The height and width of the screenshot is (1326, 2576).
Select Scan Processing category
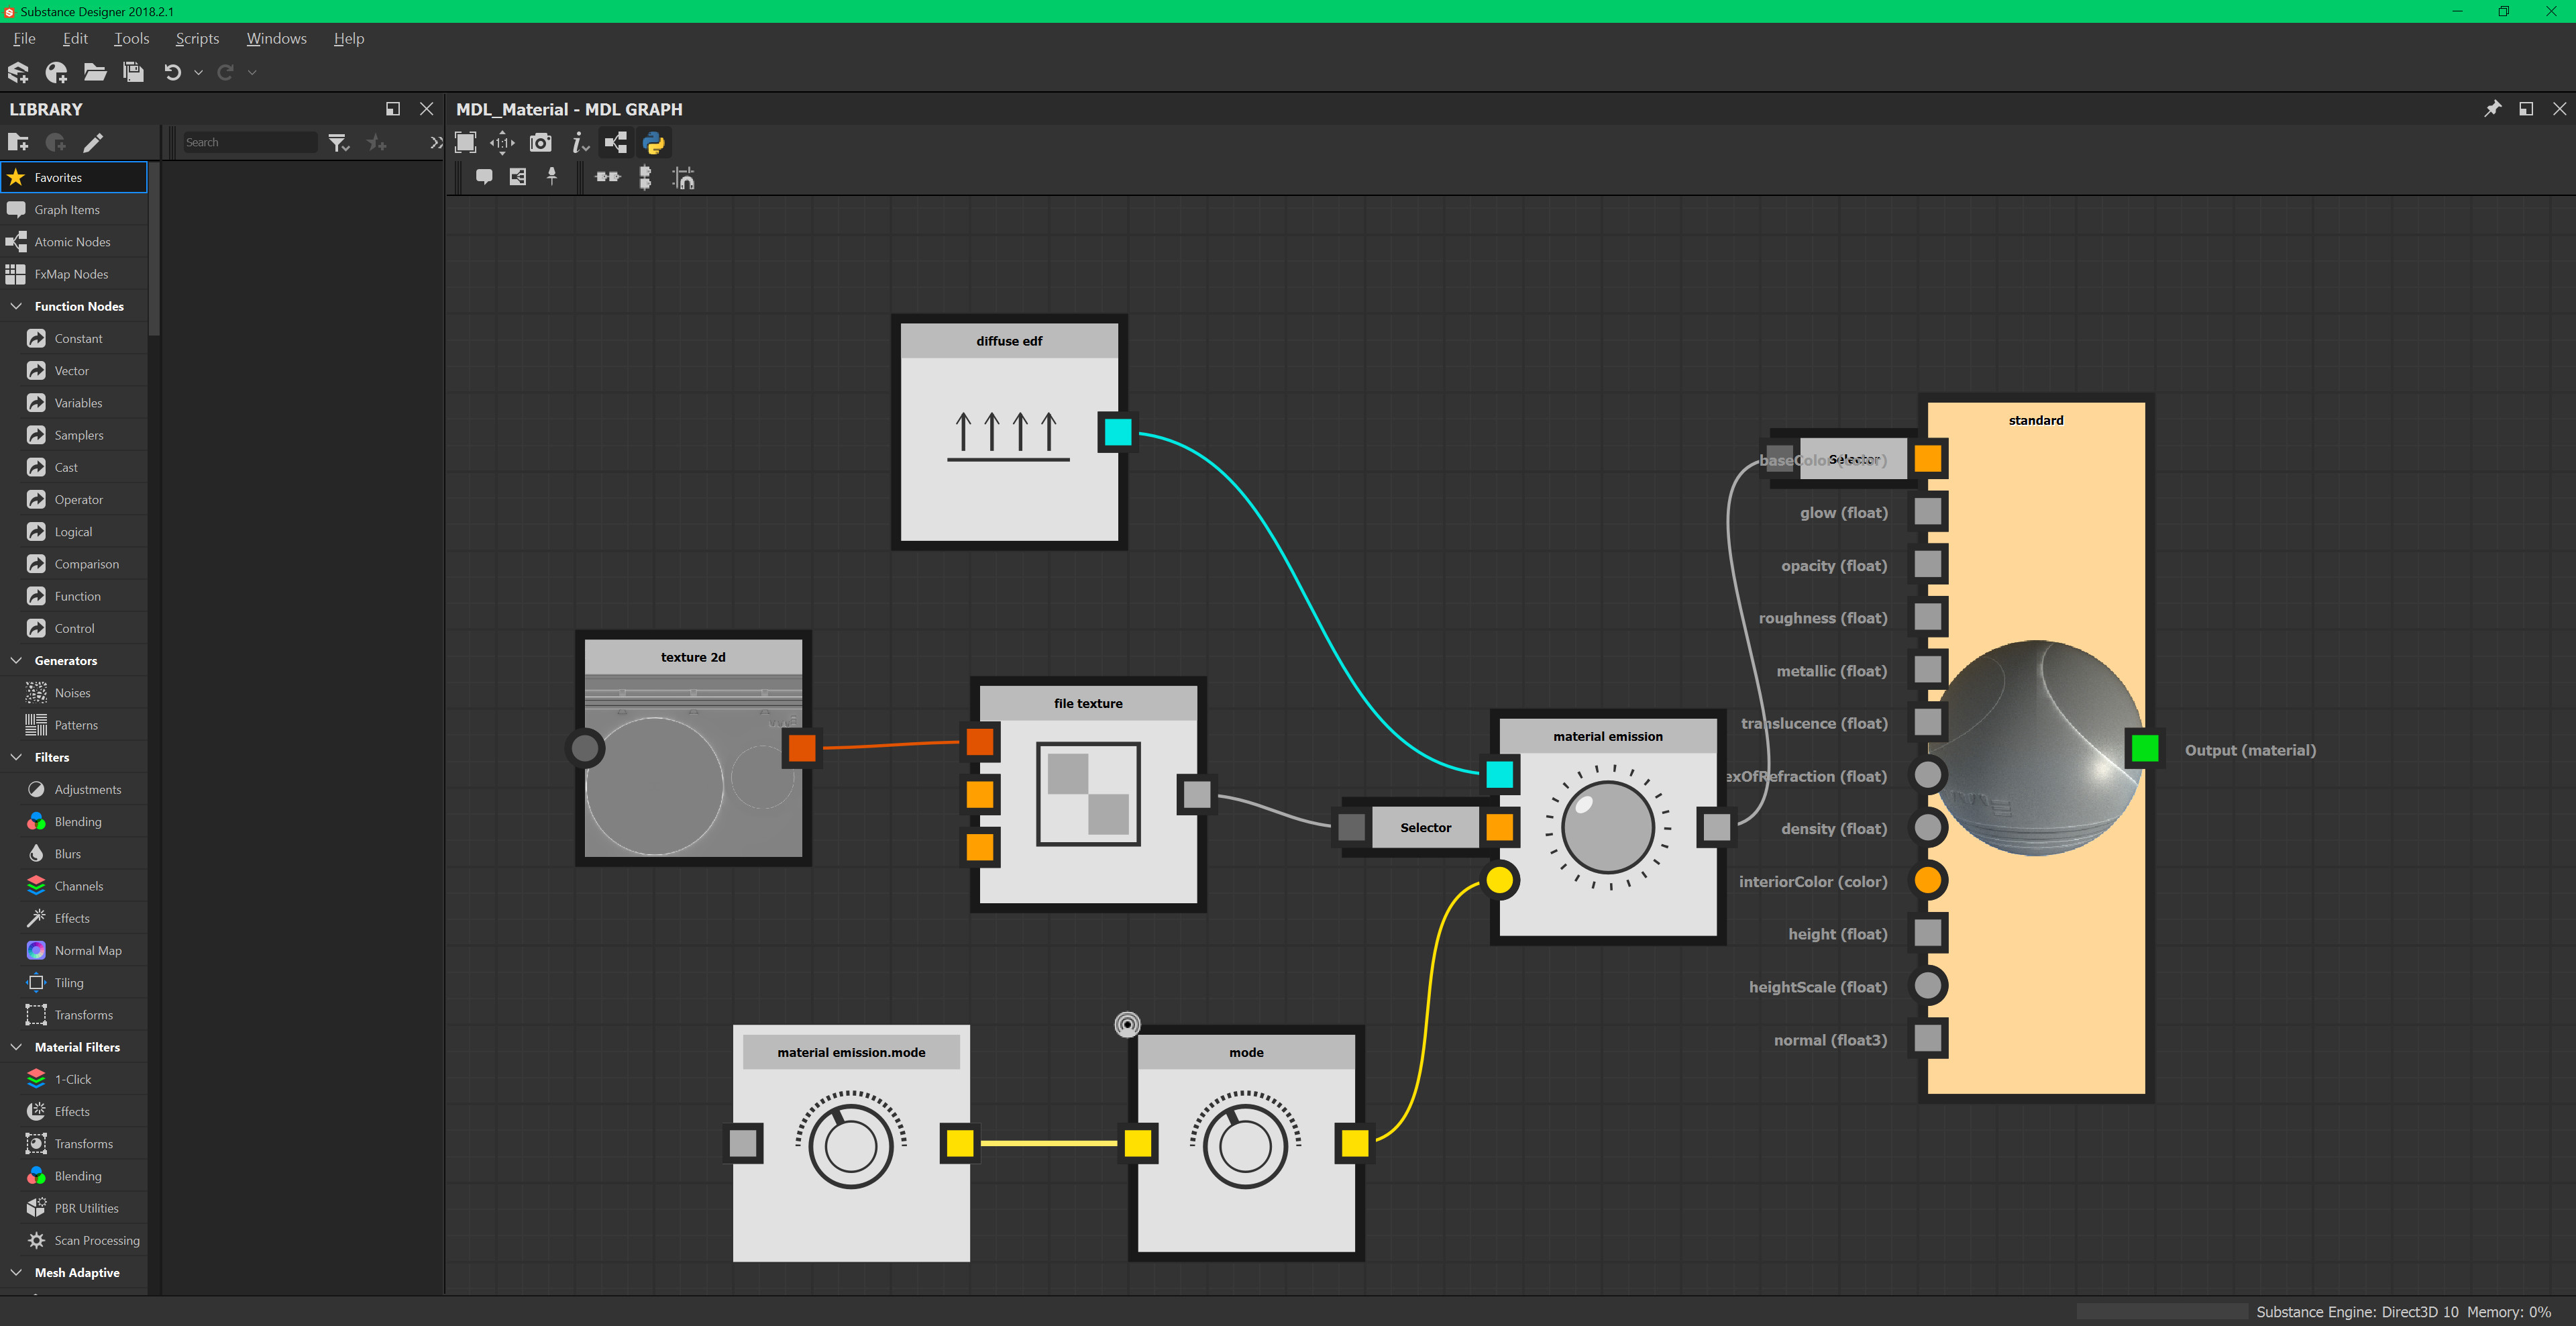97,1240
